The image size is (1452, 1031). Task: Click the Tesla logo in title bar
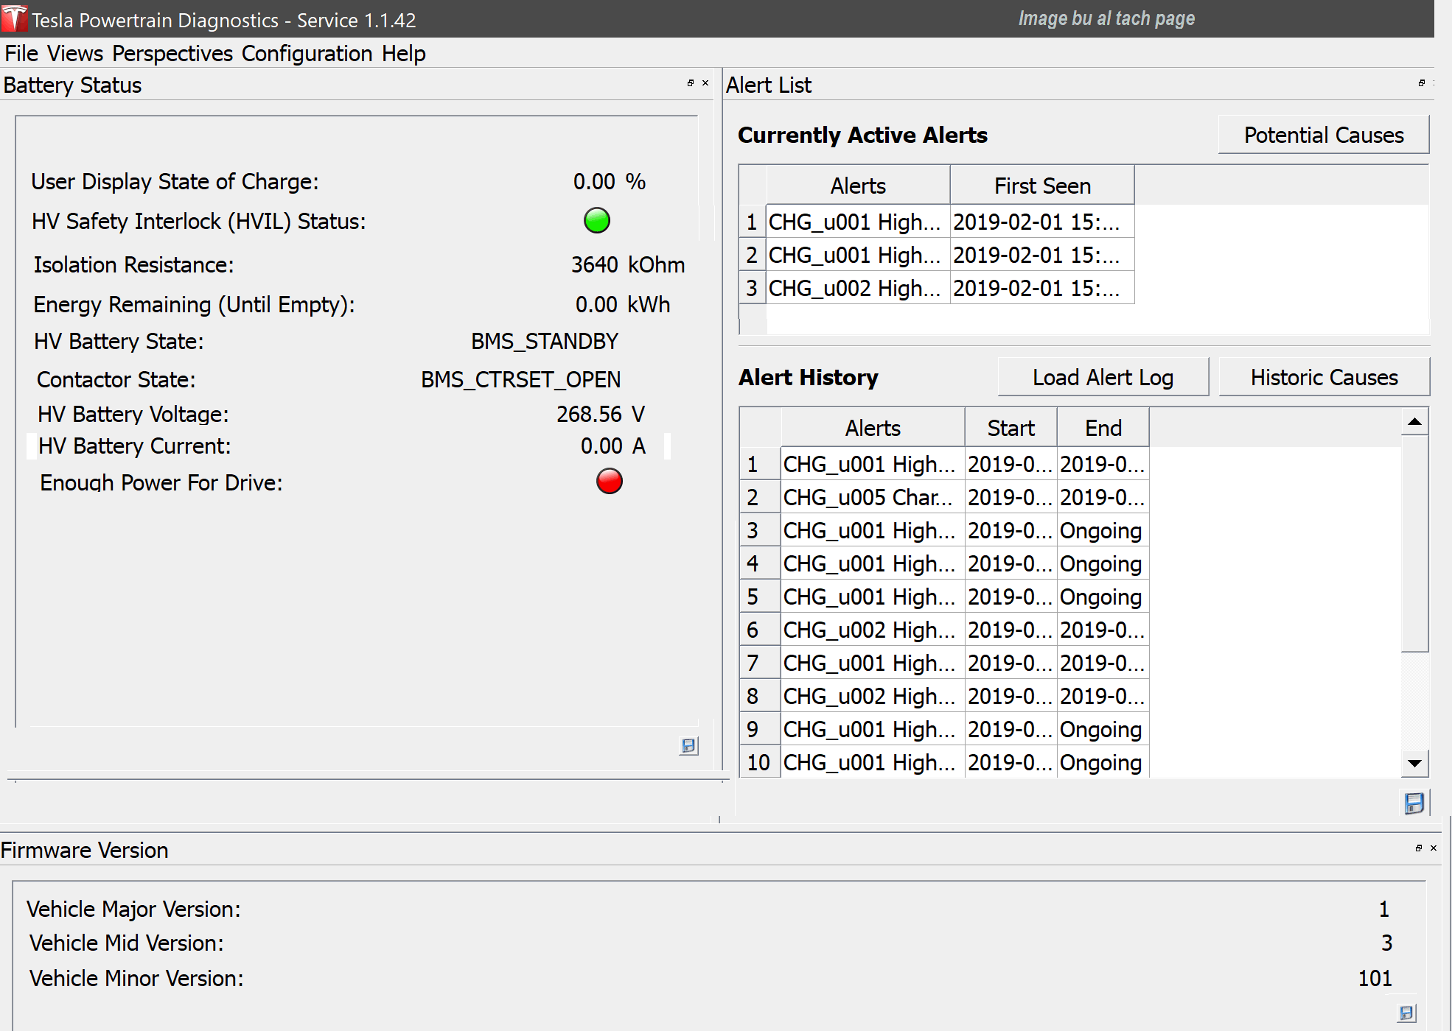click(15, 19)
